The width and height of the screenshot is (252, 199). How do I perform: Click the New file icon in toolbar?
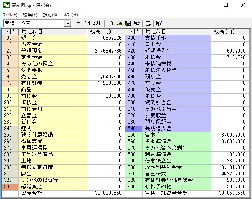(x=111, y=23)
